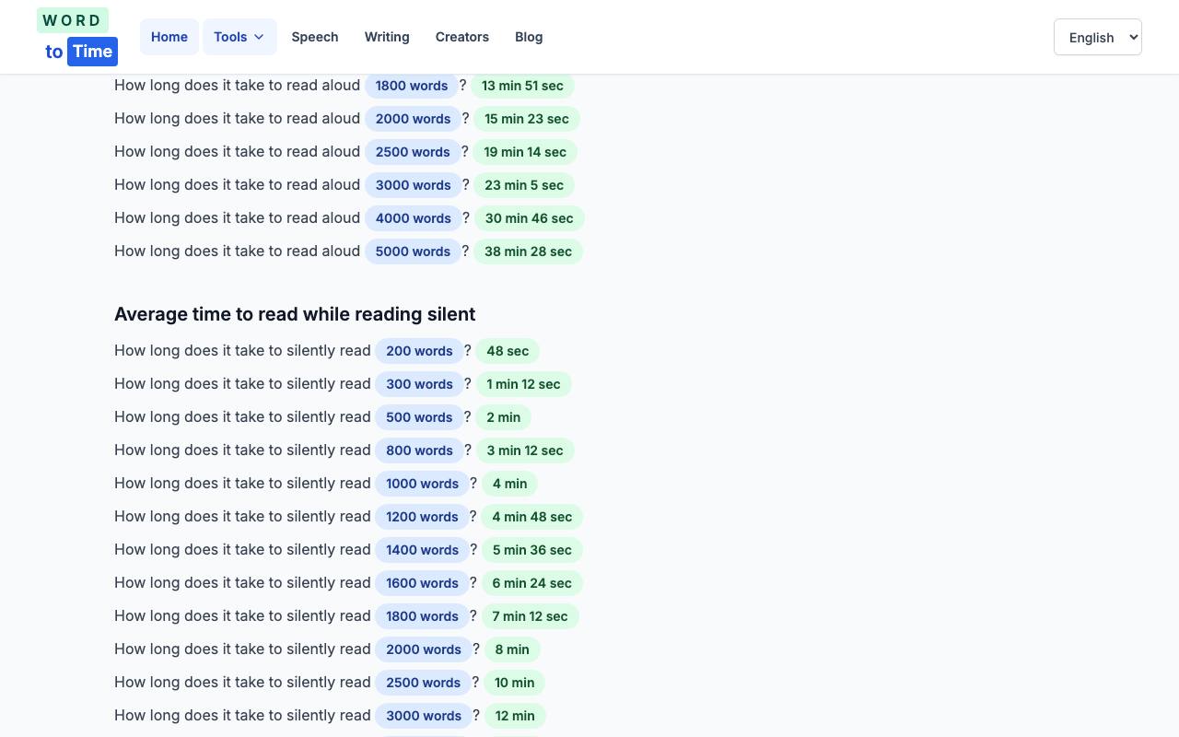Open the 800 words silent read badge
The height and width of the screenshot is (737, 1179).
point(419,450)
